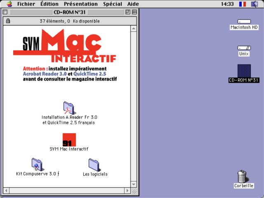Click the vertical scrollbar up arrow
Screen dimensions: 264x198
pyautogui.click(x=134, y=28)
